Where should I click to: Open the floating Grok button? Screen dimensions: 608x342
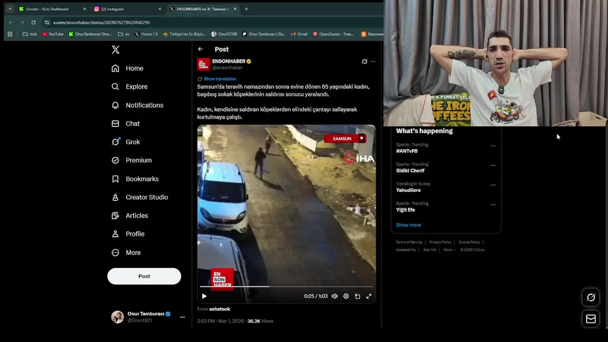pyautogui.click(x=591, y=297)
